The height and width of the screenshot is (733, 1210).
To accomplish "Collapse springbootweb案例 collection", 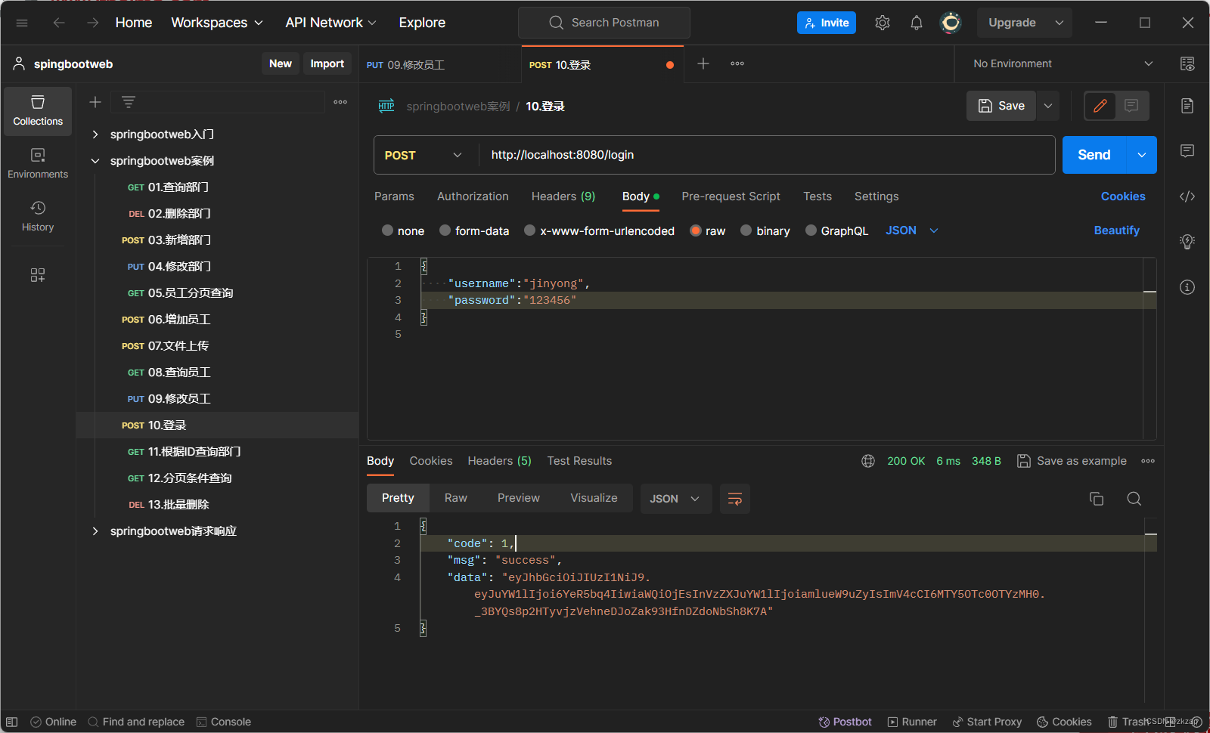I will (x=95, y=161).
